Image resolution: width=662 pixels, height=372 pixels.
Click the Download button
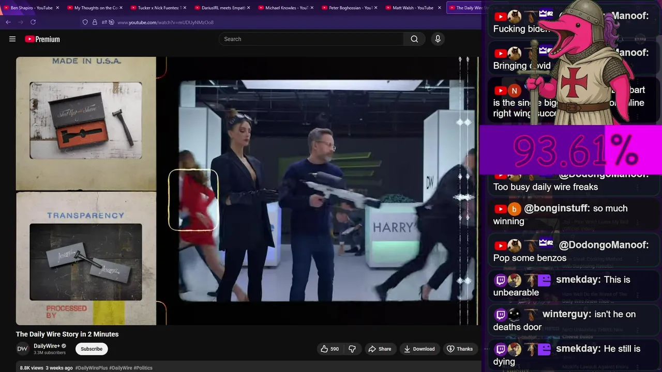point(419,349)
